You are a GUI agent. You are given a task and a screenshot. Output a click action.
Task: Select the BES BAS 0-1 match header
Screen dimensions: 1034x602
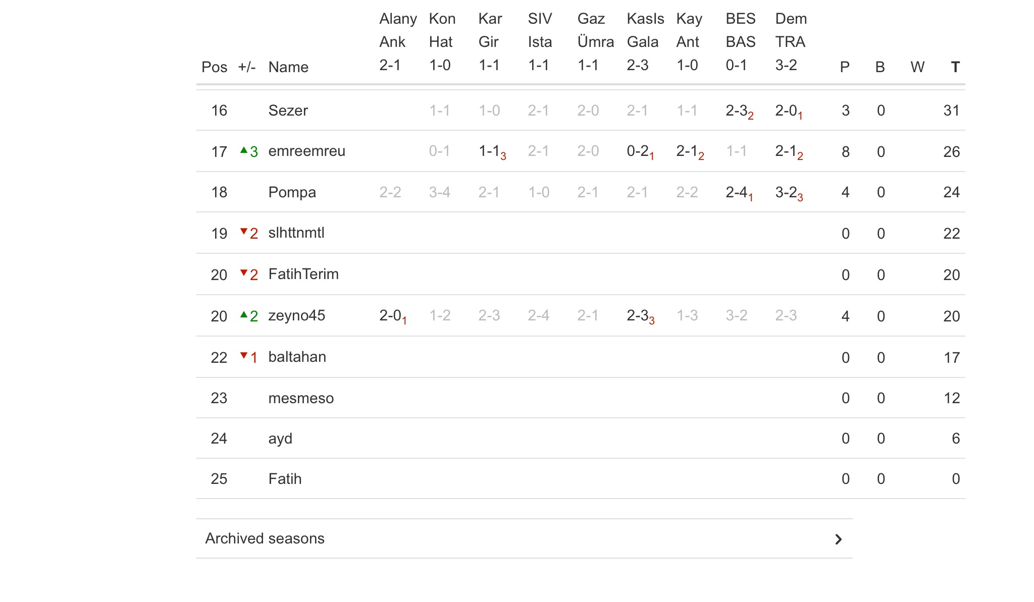click(740, 42)
